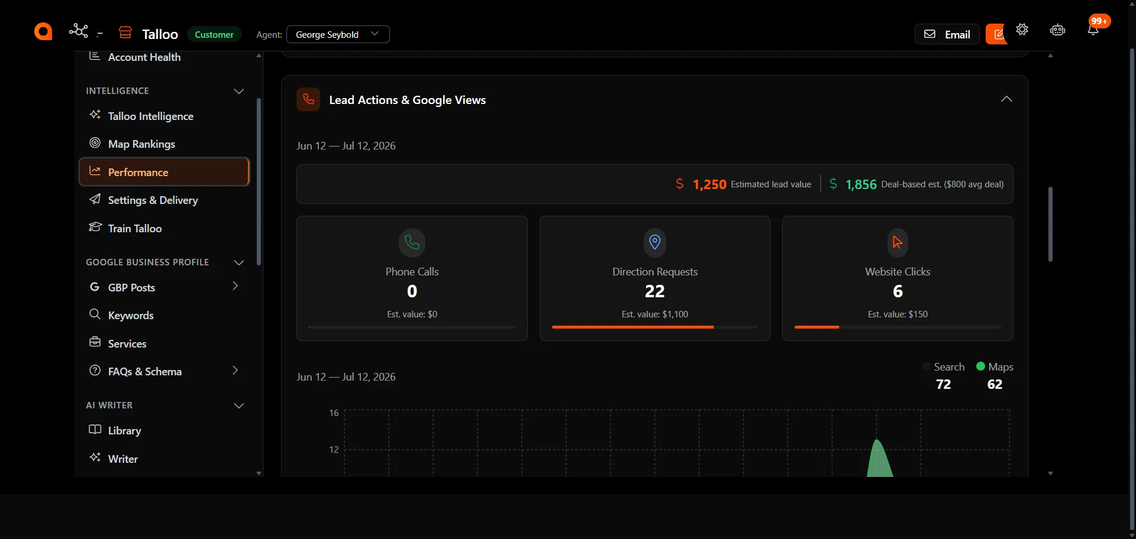1136x539 pixels.
Task: Click the Settings & Delivery paper-plane icon
Action: coord(95,199)
